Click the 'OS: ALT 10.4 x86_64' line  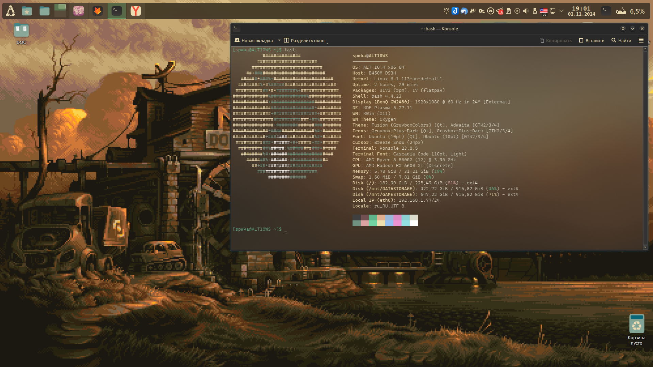[378, 67]
